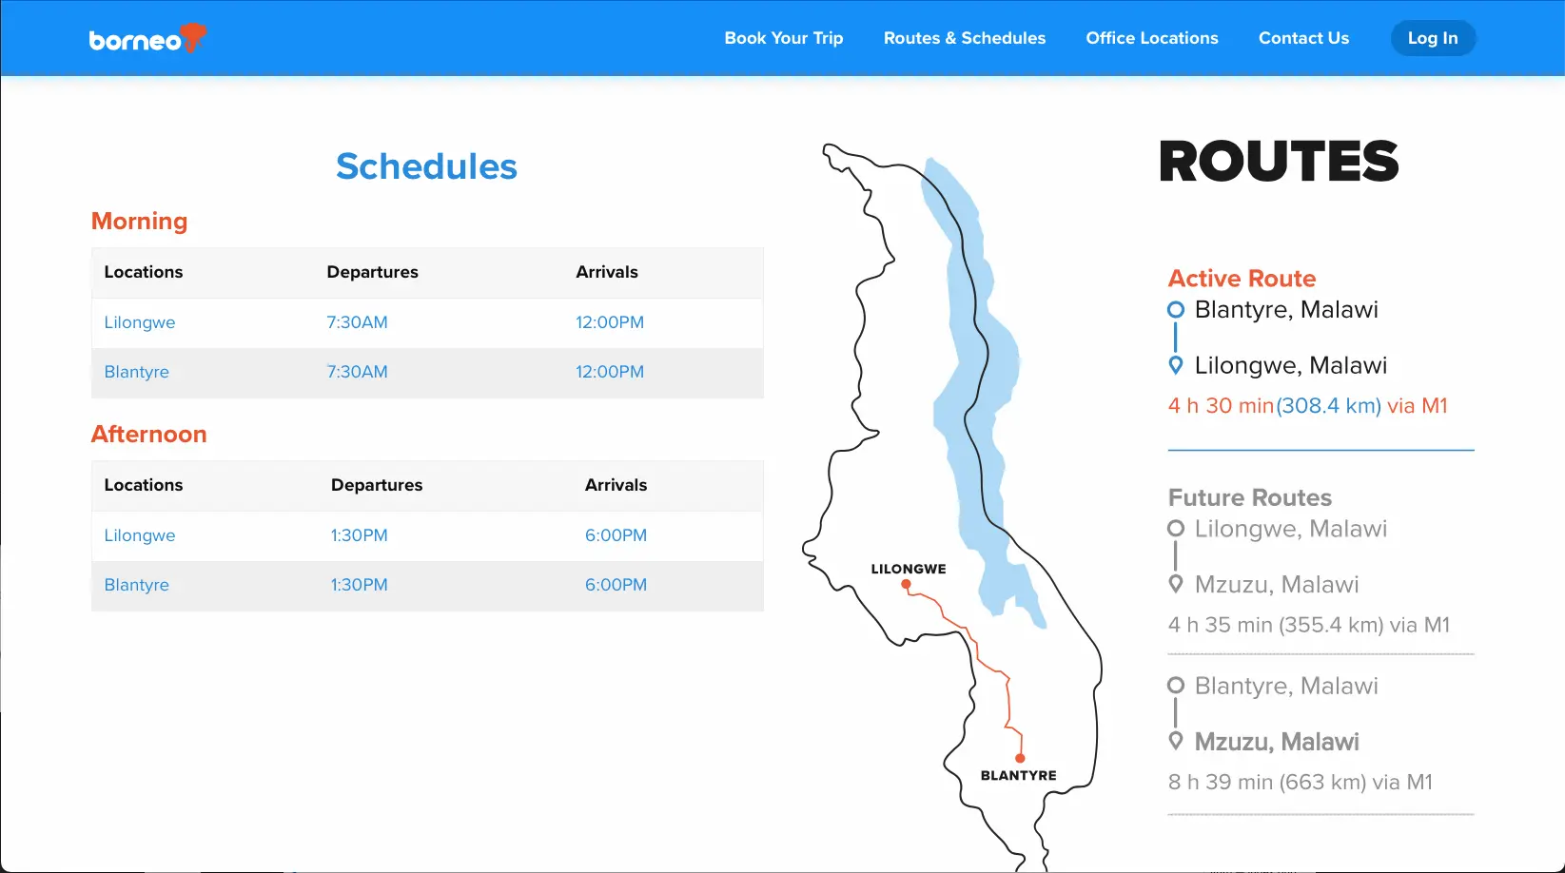Open the Book Your Trip page
The image size is (1565, 873).
(783, 38)
